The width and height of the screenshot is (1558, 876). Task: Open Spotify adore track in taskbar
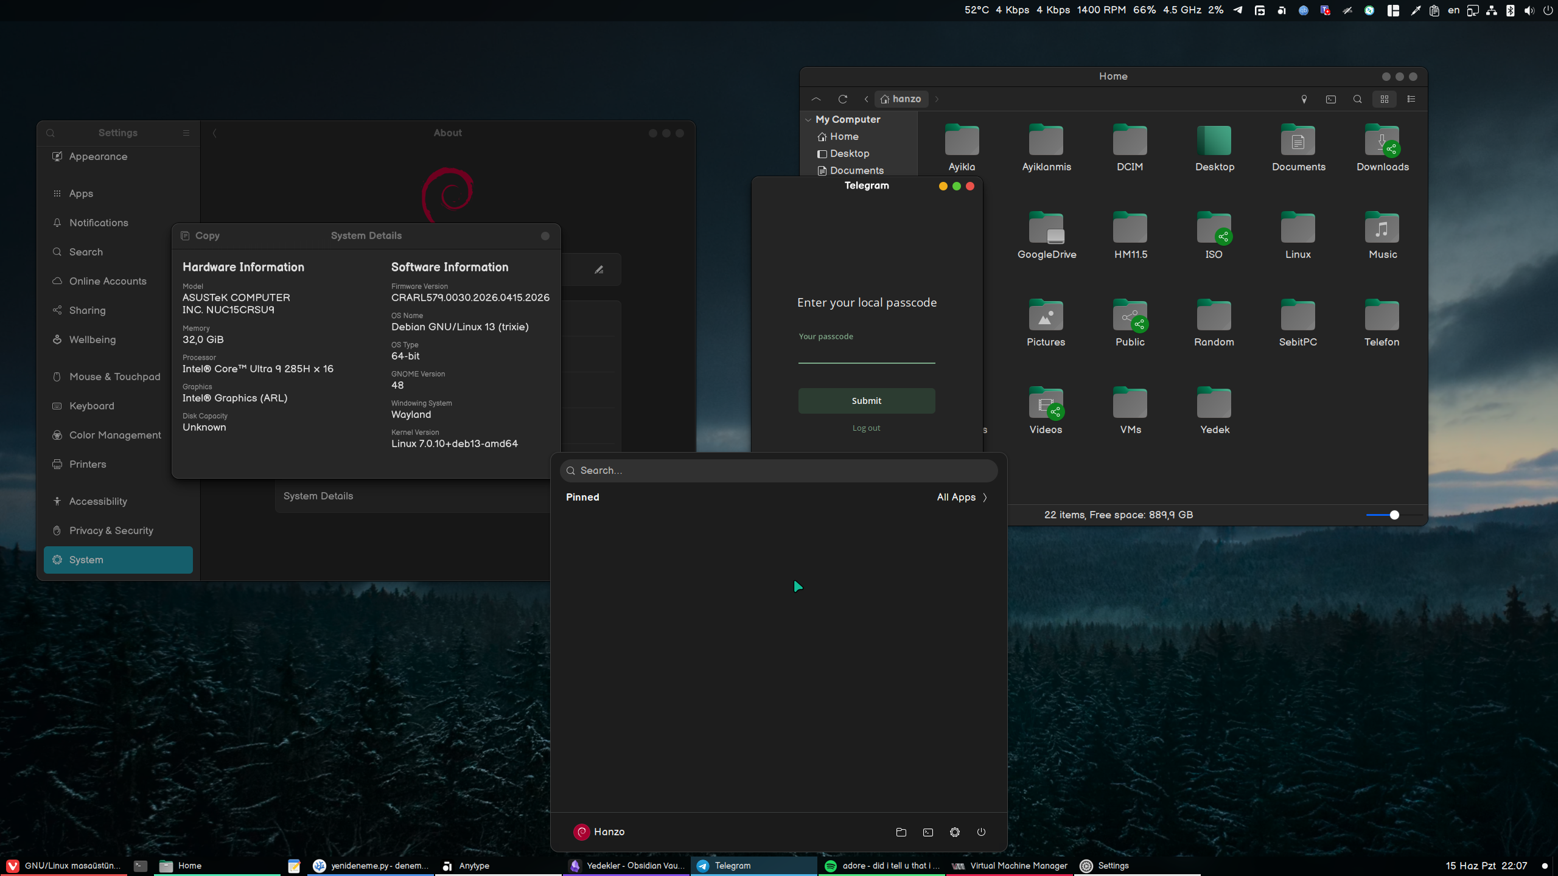tap(881, 866)
